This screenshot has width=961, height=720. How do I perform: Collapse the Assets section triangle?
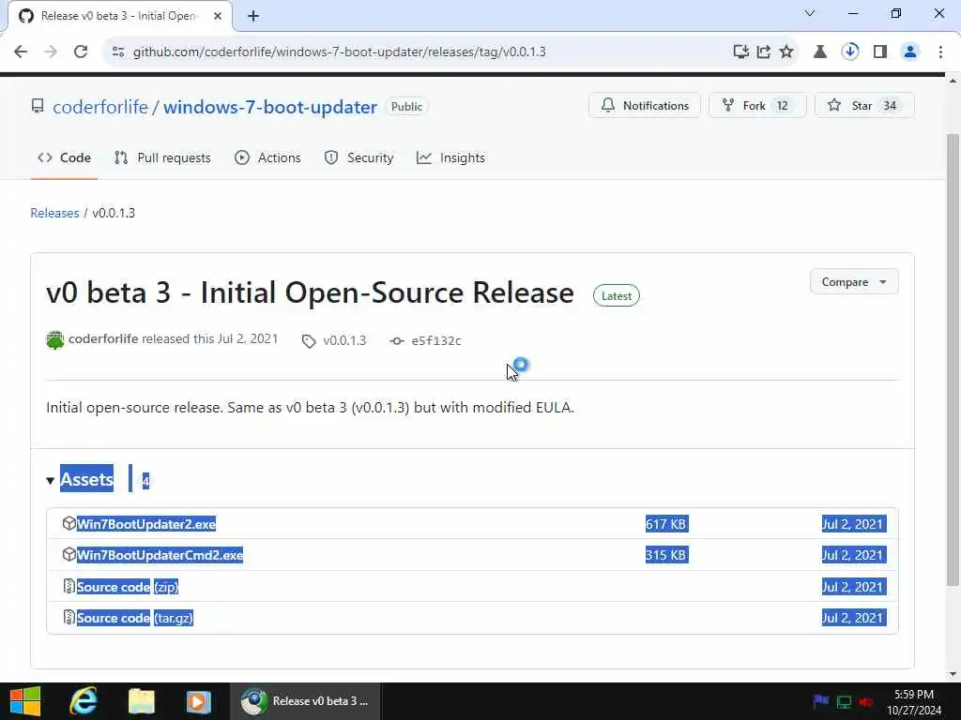click(51, 481)
